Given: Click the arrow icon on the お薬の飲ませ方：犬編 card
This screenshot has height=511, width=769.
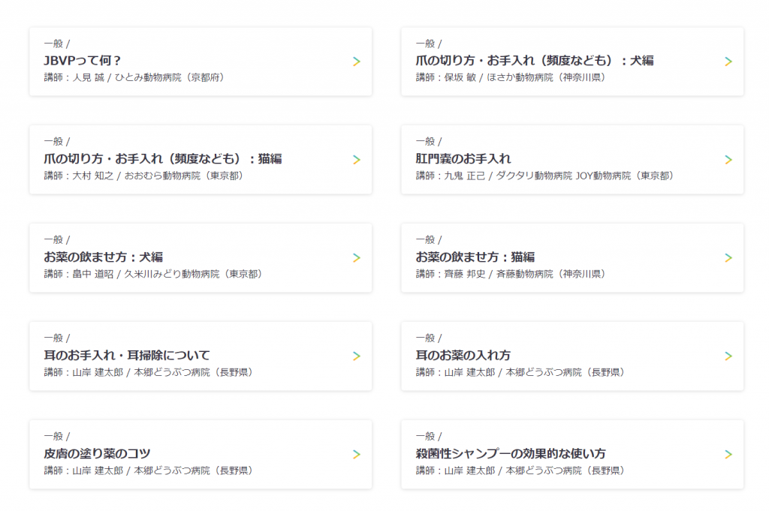Looking at the screenshot, I should click(357, 258).
